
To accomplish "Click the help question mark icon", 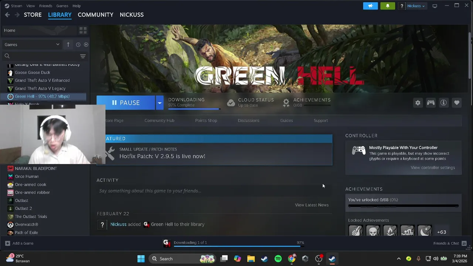I will (x=402, y=6).
